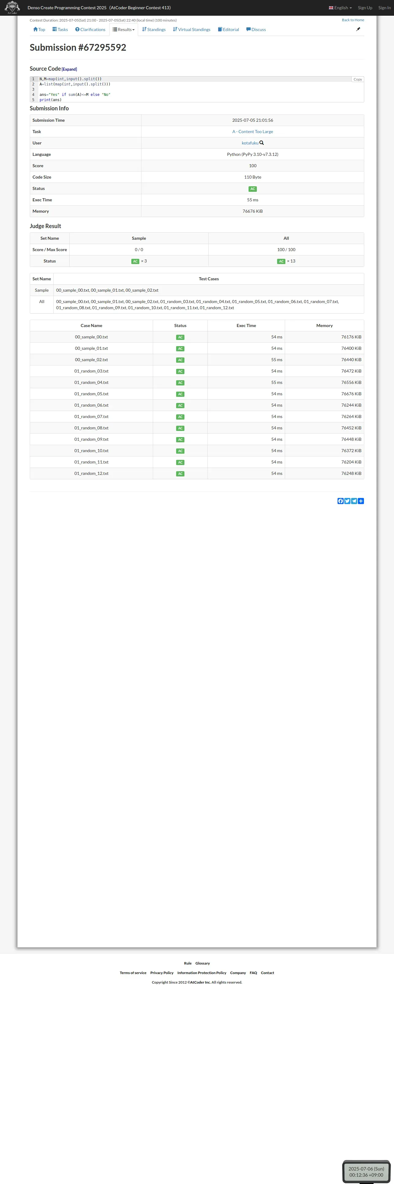Expand the source code view
Viewport: 394px width, 1184px height.
point(69,69)
